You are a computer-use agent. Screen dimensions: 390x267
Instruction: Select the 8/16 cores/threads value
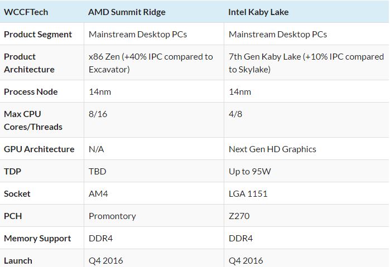pyautogui.click(x=98, y=114)
